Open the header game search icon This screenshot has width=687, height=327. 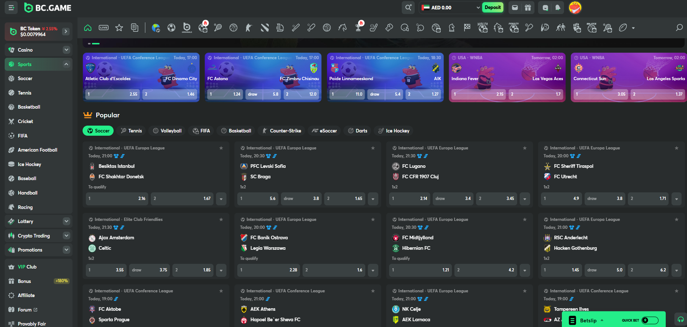(408, 8)
